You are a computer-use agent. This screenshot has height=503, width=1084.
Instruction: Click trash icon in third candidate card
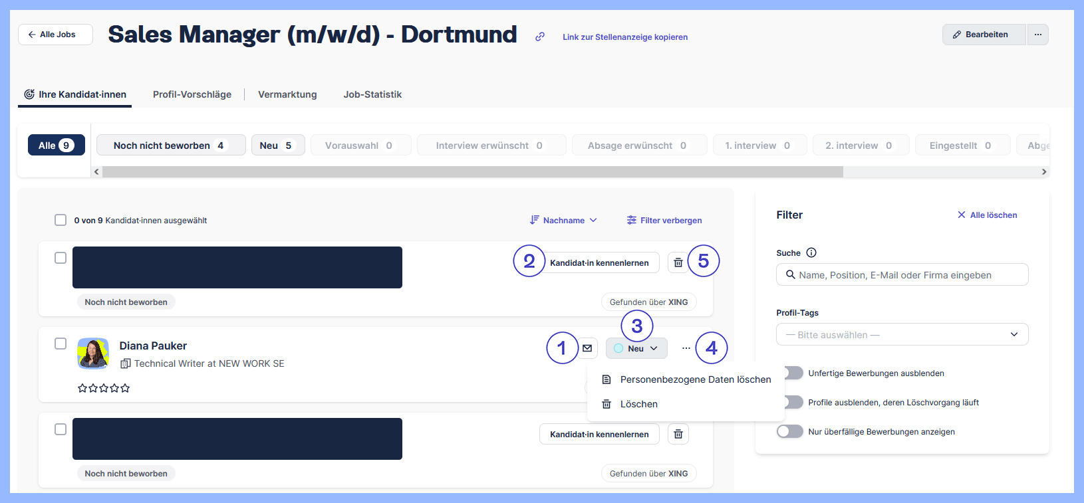[x=678, y=434]
